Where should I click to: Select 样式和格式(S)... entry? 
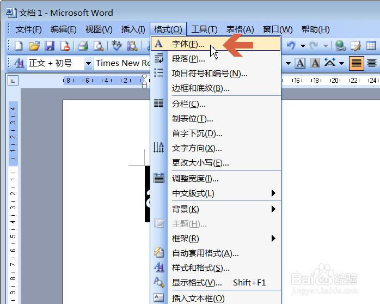(x=216, y=268)
